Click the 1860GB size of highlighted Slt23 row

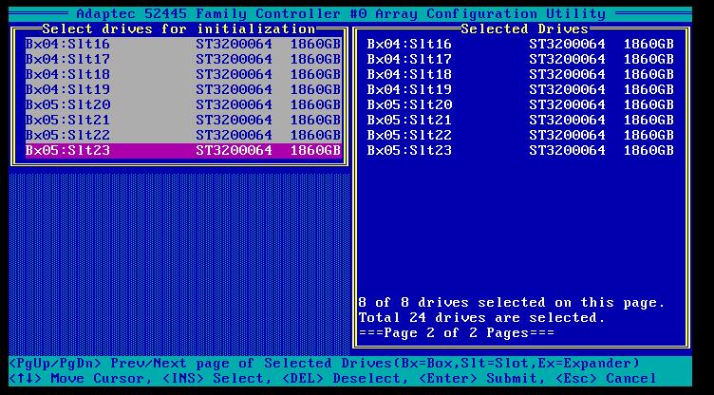(315, 150)
